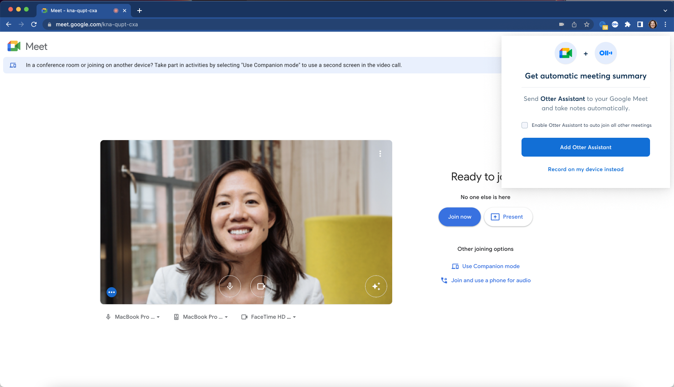Click Add Otter Assistant button
The width and height of the screenshot is (674, 387).
(x=585, y=147)
